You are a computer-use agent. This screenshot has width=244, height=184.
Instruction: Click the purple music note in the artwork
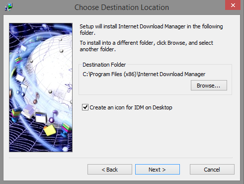54,116
